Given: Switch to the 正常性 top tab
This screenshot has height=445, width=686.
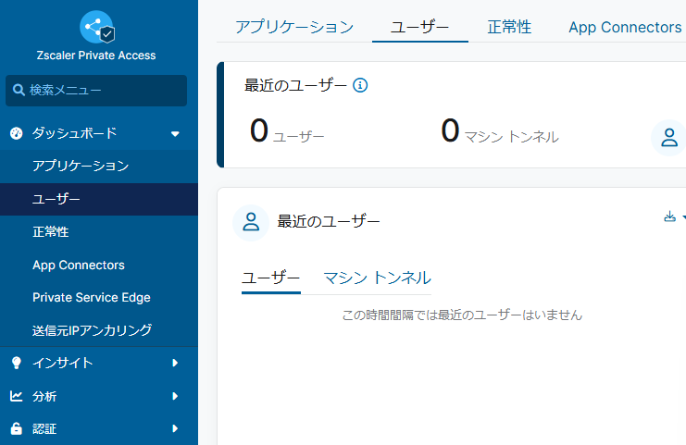Looking at the screenshot, I should point(509,27).
